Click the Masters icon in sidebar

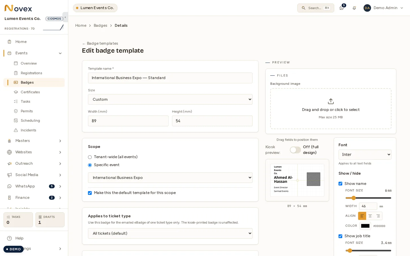[9, 141]
